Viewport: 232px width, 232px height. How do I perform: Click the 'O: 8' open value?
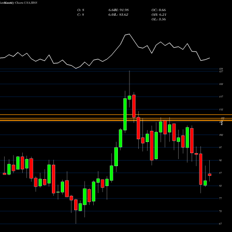coord(81,10)
